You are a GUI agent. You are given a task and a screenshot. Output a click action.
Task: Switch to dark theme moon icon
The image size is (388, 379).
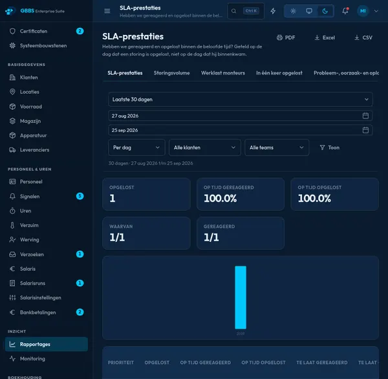point(325,11)
